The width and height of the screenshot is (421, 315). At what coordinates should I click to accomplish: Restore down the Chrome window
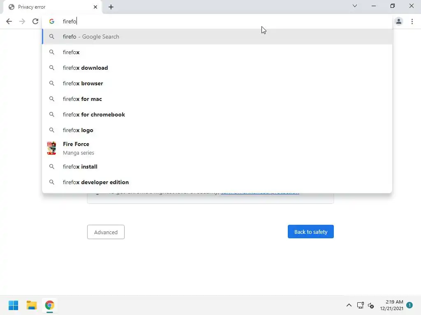[393, 6]
